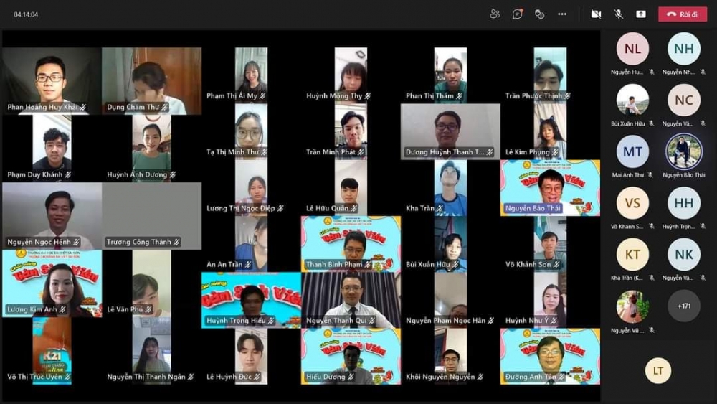This screenshot has width=717, height=404.
Task: Click the NL participant avatar
Action: [632, 49]
